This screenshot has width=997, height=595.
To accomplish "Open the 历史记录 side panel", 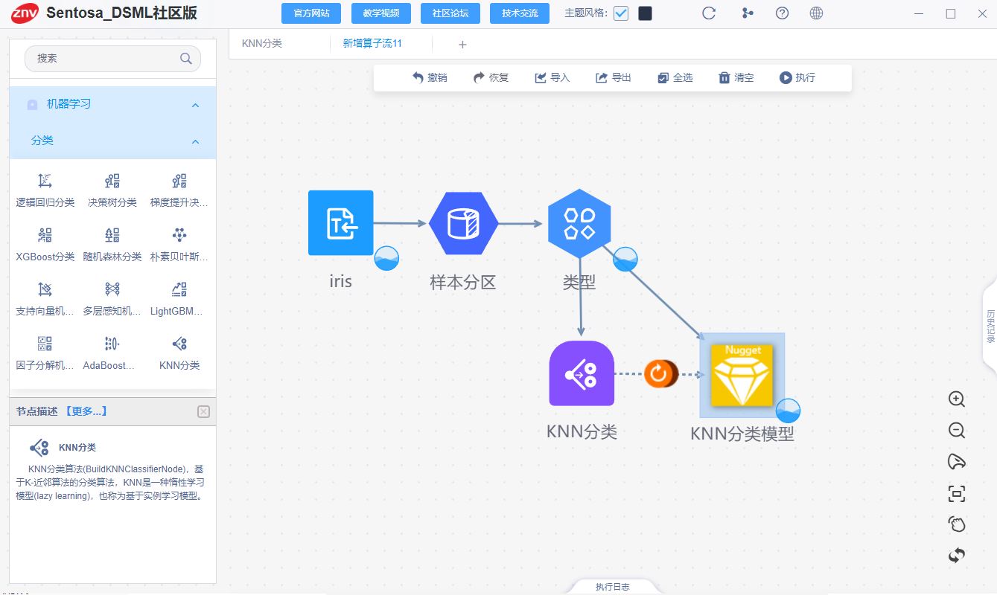I will click(x=990, y=326).
